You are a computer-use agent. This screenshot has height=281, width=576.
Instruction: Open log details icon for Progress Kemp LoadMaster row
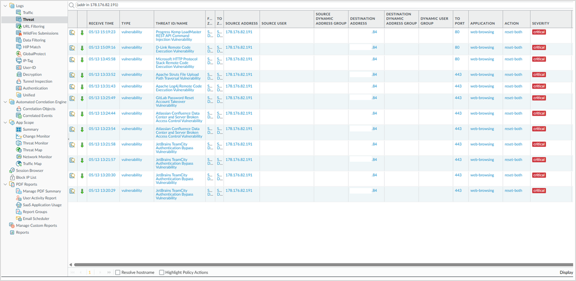[x=72, y=32]
